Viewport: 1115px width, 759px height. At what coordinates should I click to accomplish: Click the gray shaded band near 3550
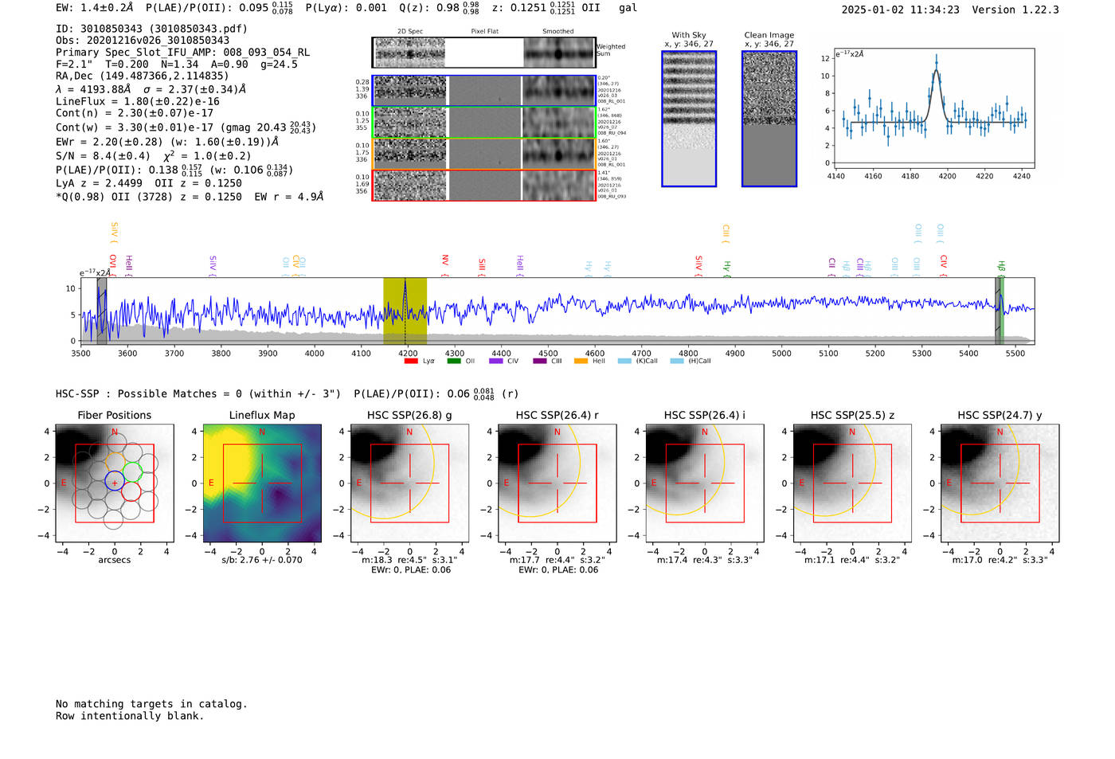point(102,311)
